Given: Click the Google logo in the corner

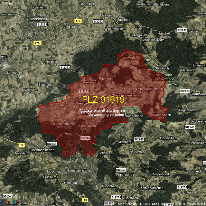Looking at the screenshot, I should click(x=7, y=202).
